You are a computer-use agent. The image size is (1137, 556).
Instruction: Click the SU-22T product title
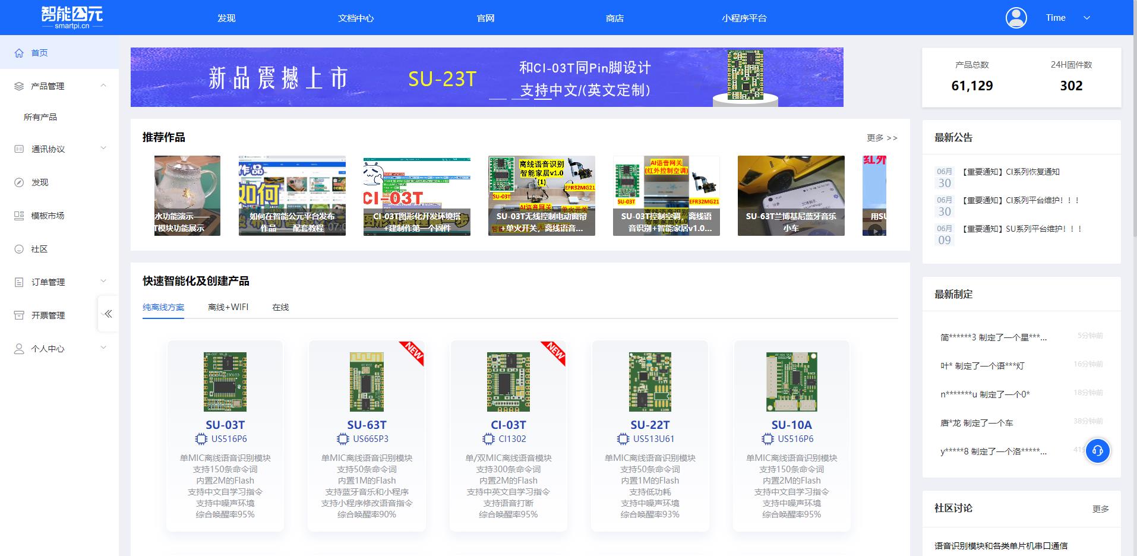pos(650,425)
